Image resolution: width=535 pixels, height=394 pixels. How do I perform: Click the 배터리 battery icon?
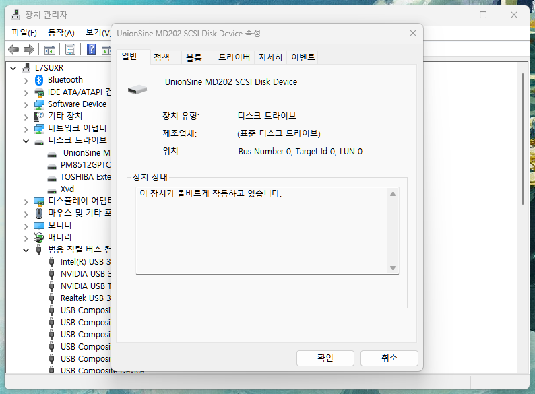pos(39,238)
